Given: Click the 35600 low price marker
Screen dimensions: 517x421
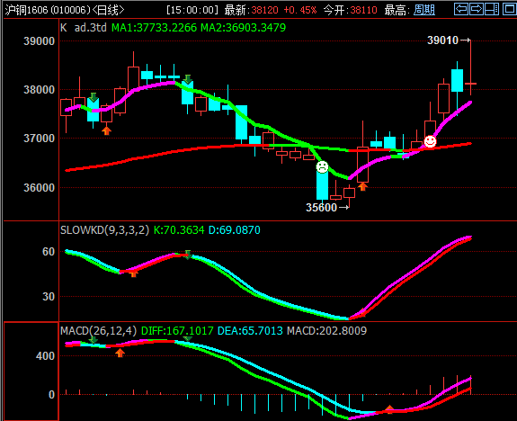Looking at the screenshot, I should [x=327, y=208].
